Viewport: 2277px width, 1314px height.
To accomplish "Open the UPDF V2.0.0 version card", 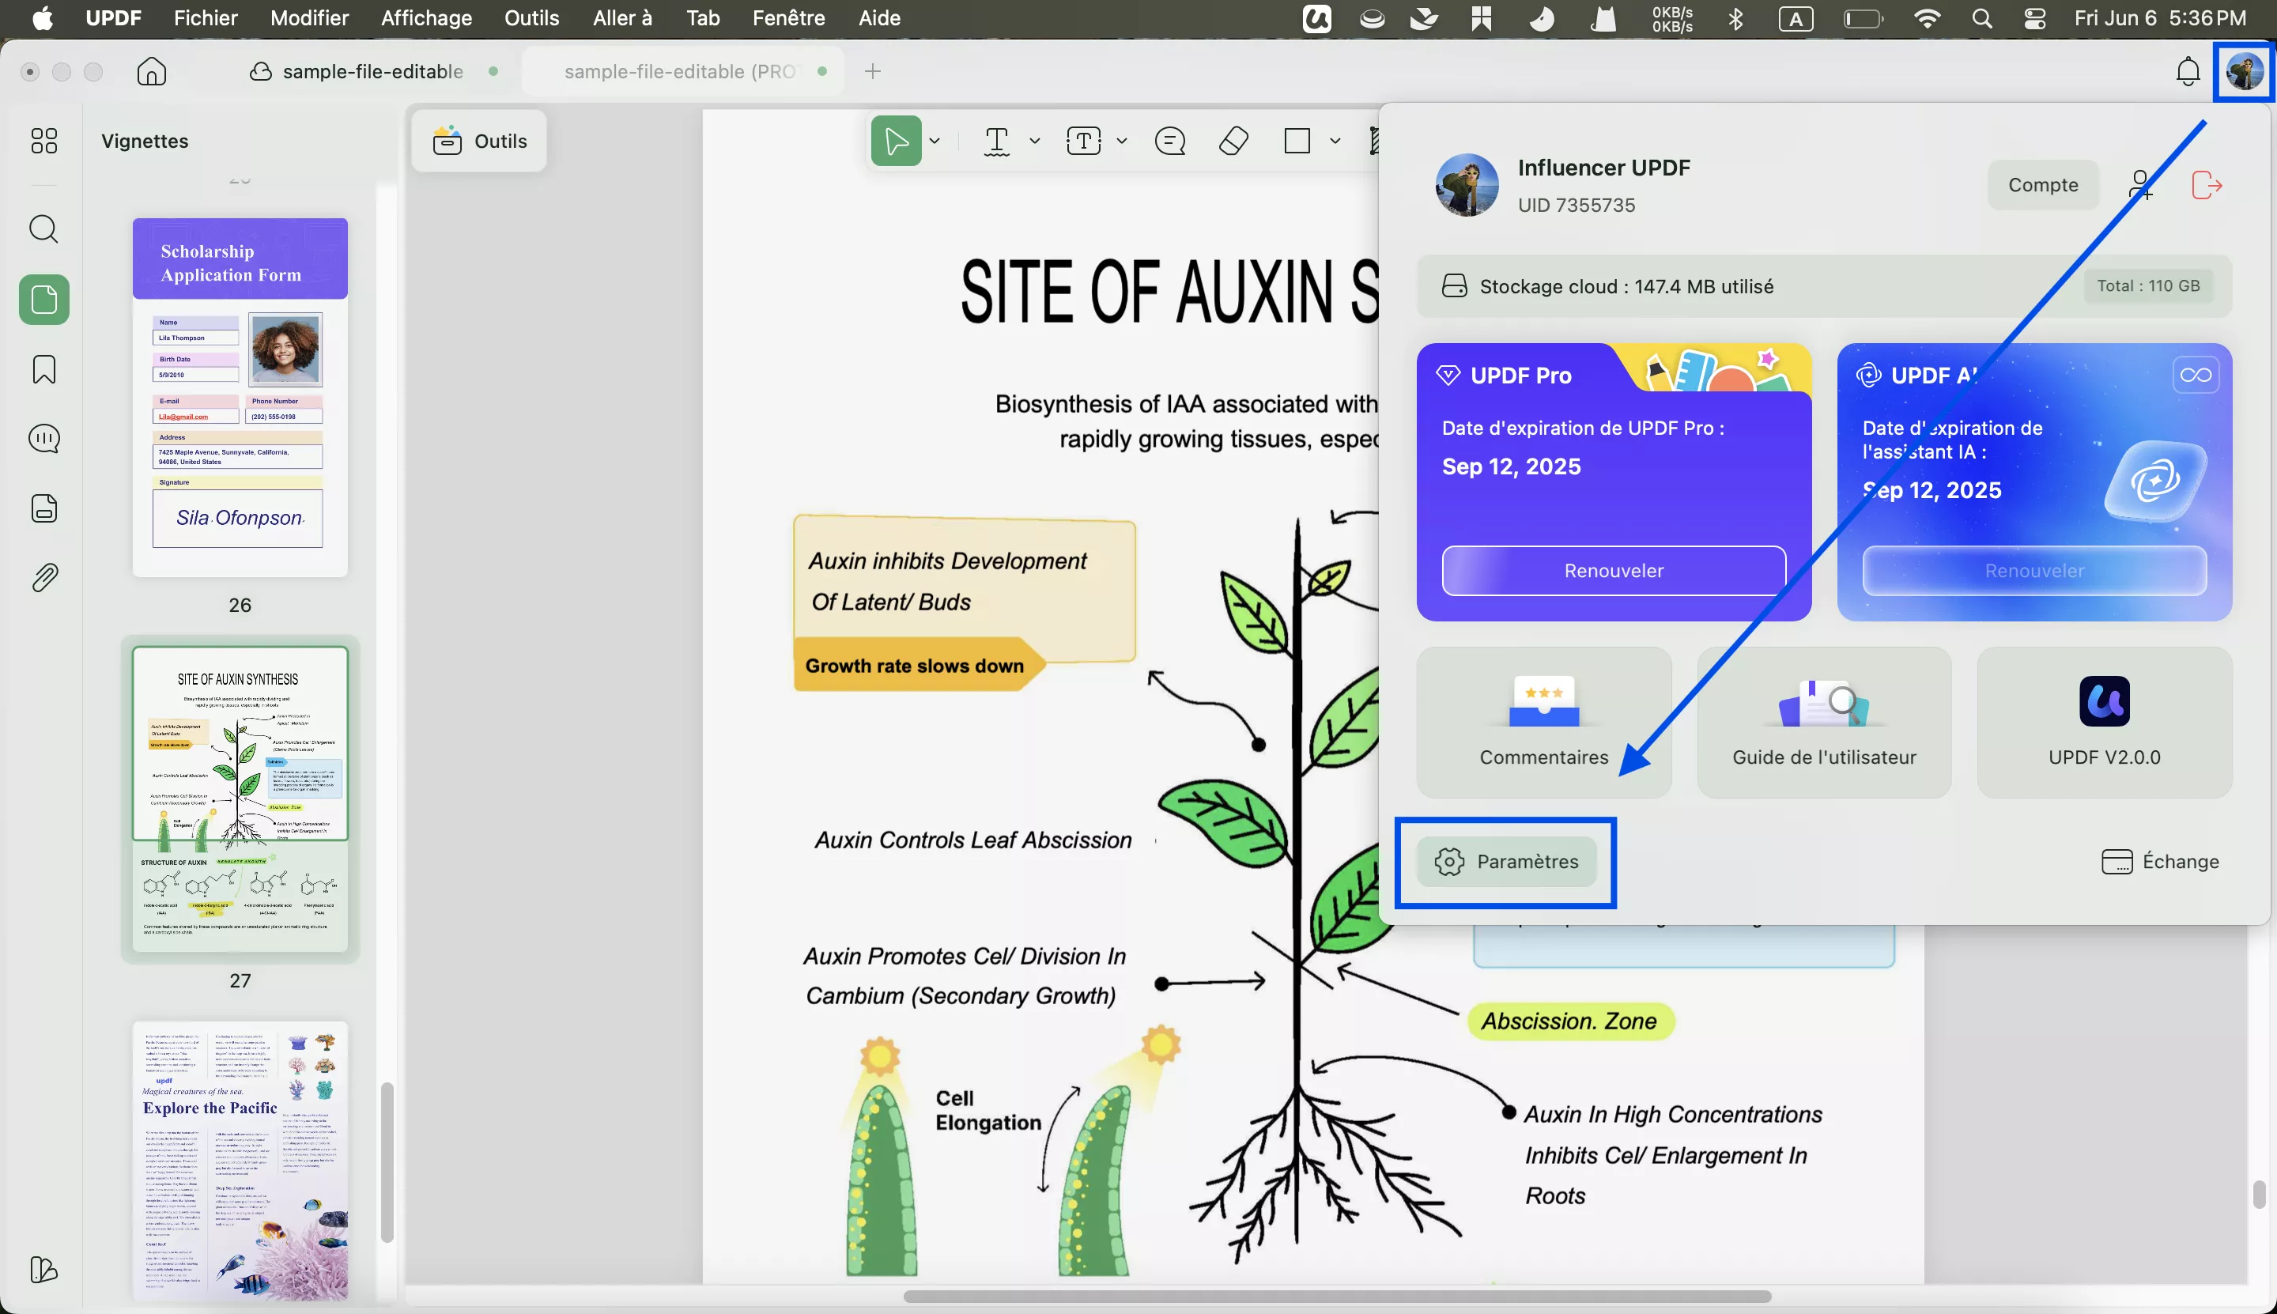I will (x=2104, y=722).
